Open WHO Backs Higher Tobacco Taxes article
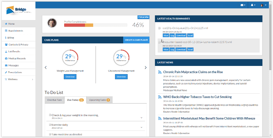 coord(198,97)
